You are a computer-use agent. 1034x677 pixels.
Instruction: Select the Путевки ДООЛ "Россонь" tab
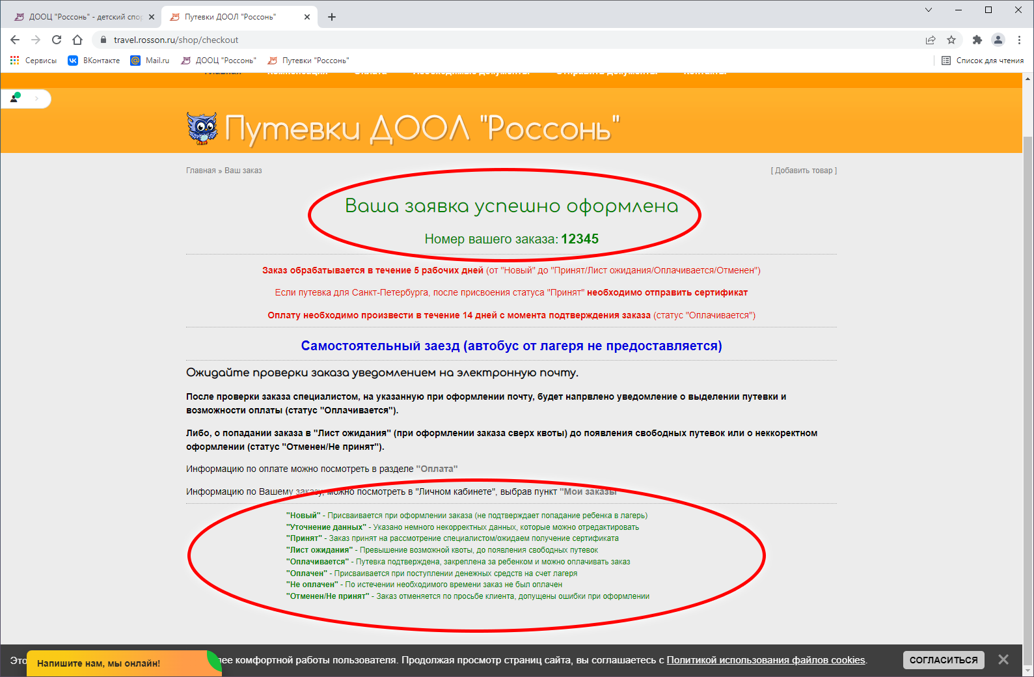click(x=239, y=17)
